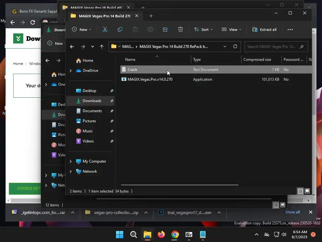Go back in the front Explorer window

pyautogui.click(x=72, y=47)
